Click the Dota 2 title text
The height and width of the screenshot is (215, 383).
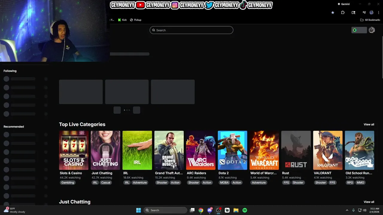(x=224, y=173)
